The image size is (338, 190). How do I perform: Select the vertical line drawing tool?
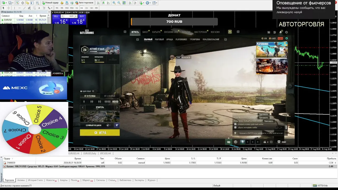[14, 8]
